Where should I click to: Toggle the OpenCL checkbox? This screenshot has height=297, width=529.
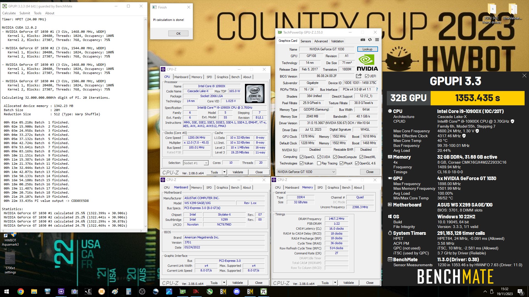(x=302, y=157)
